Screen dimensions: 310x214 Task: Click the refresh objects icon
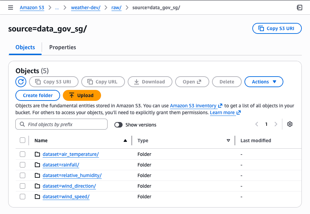(21, 82)
